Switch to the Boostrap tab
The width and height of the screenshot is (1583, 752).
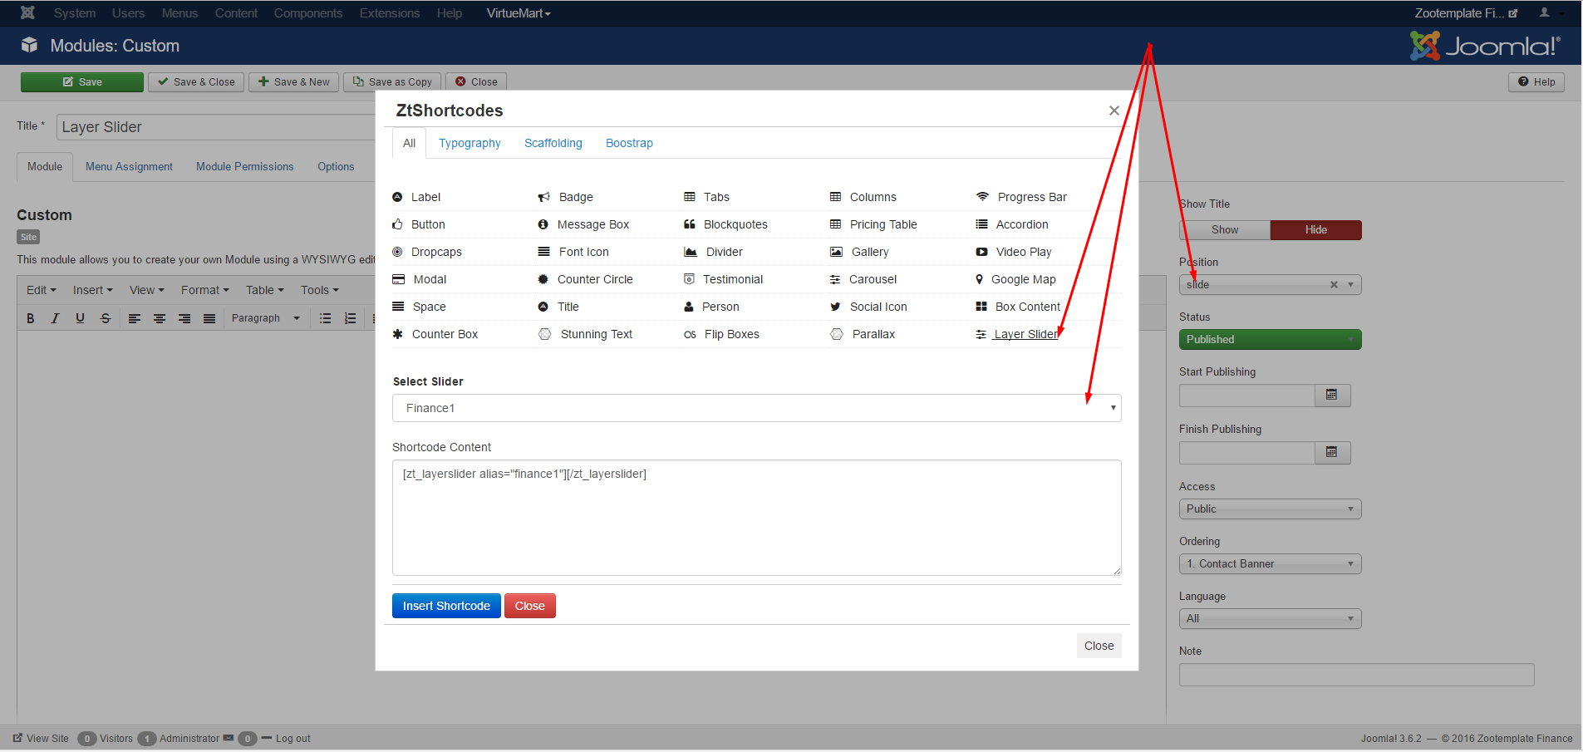coord(629,143)
